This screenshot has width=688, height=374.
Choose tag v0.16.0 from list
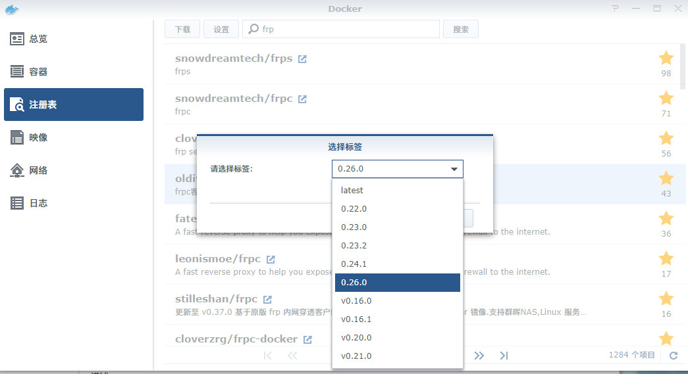coord(398,301)
